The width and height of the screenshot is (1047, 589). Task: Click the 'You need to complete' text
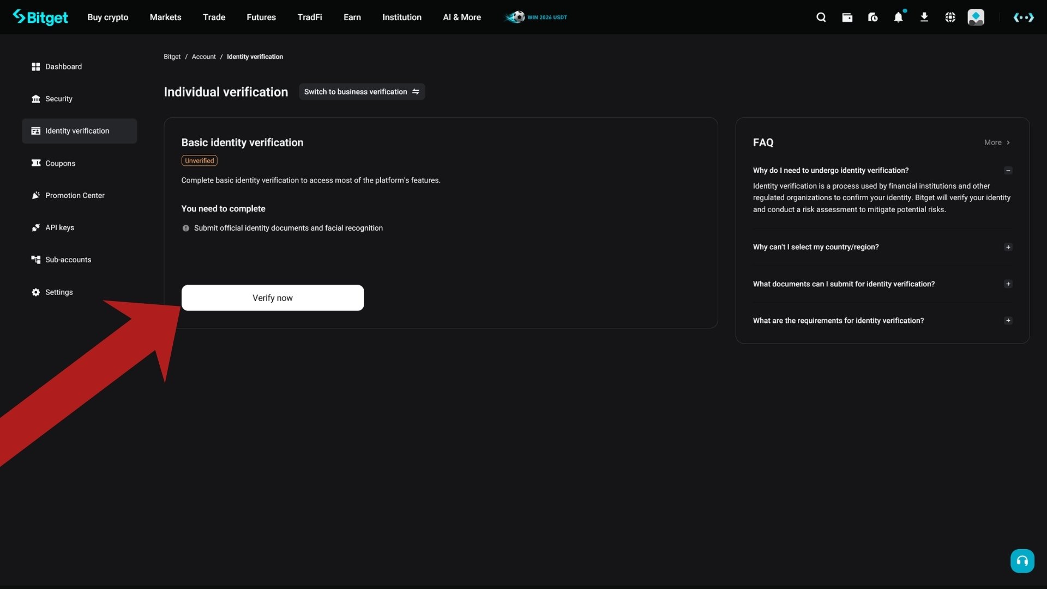(223, 209)
